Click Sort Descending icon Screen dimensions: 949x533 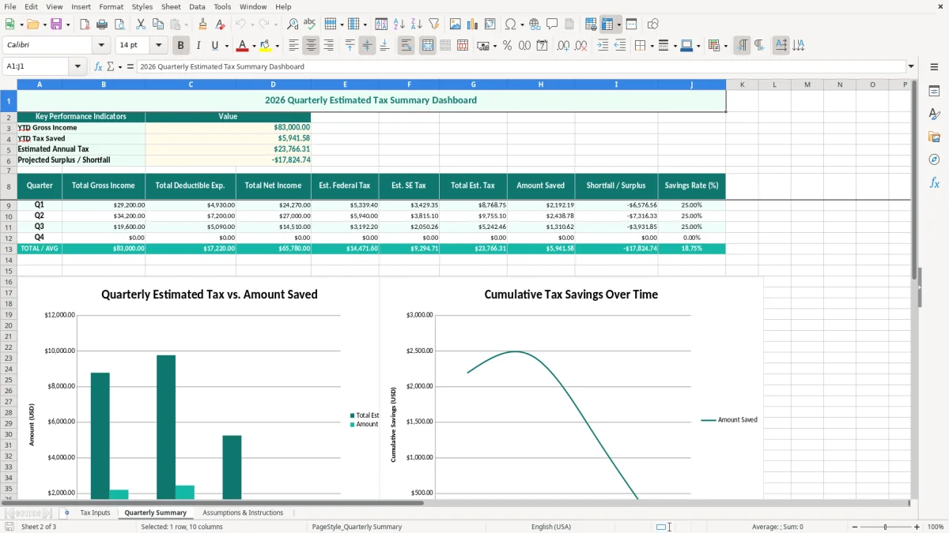tap(416, 24)
